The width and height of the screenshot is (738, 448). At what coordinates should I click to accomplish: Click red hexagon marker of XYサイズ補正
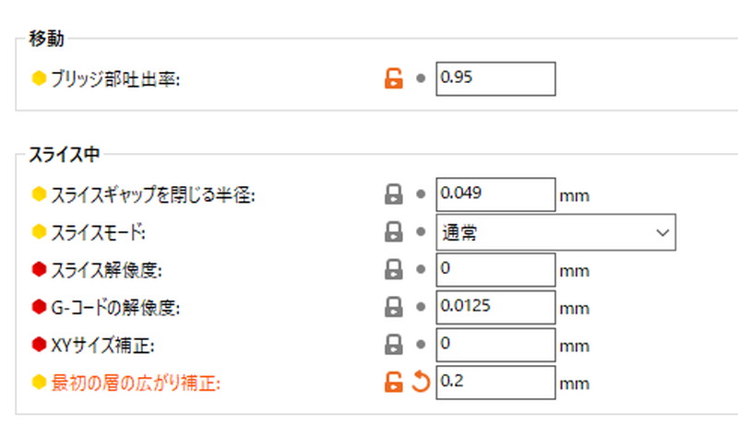click(39, 344)
